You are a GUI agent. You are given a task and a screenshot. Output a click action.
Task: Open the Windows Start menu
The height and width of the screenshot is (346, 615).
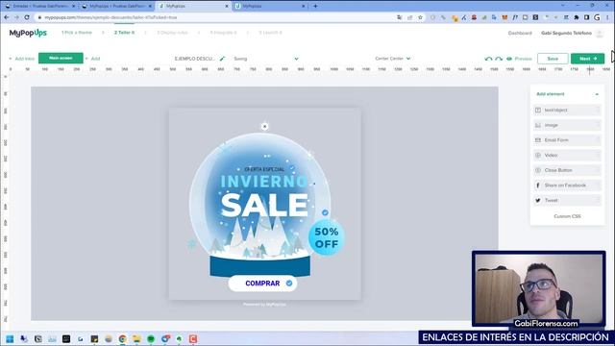10,339
